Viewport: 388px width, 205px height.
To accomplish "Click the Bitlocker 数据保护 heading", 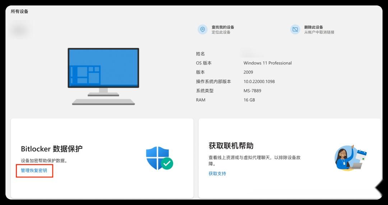I will click(52, 148).
